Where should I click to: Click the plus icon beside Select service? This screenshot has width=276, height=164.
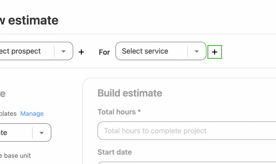click(x=215, y=52)
